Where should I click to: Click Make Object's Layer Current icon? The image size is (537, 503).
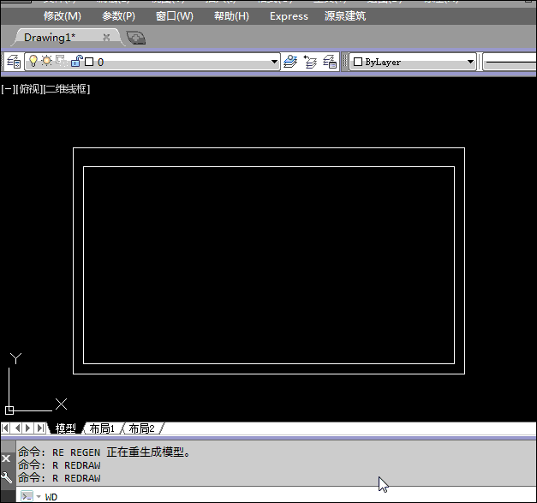click(290, 62)
